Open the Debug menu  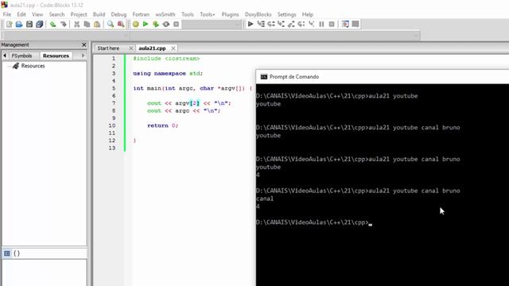point(119,14)
